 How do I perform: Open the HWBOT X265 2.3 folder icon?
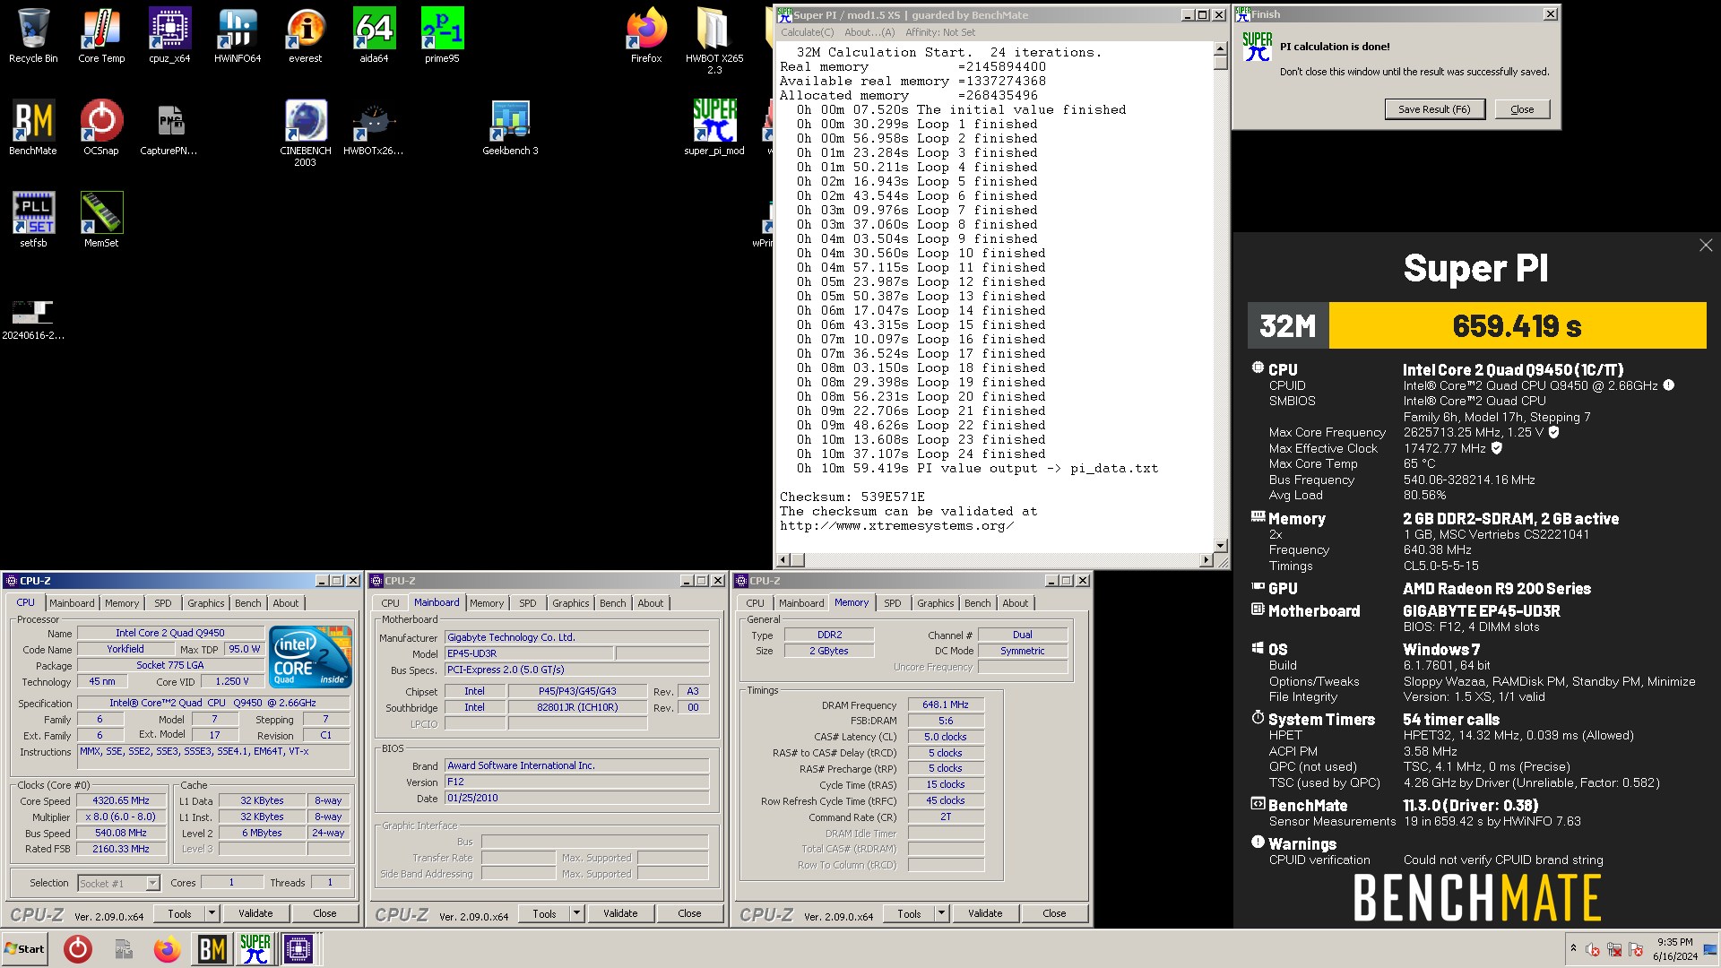point(714,40)
